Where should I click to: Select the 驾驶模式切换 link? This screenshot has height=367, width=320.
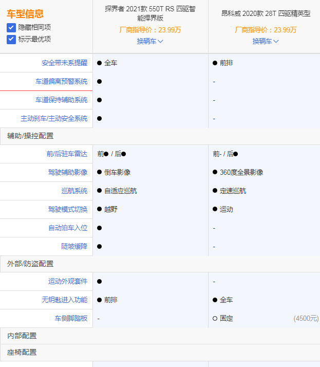pyautogui.click(x=68, y=209)
